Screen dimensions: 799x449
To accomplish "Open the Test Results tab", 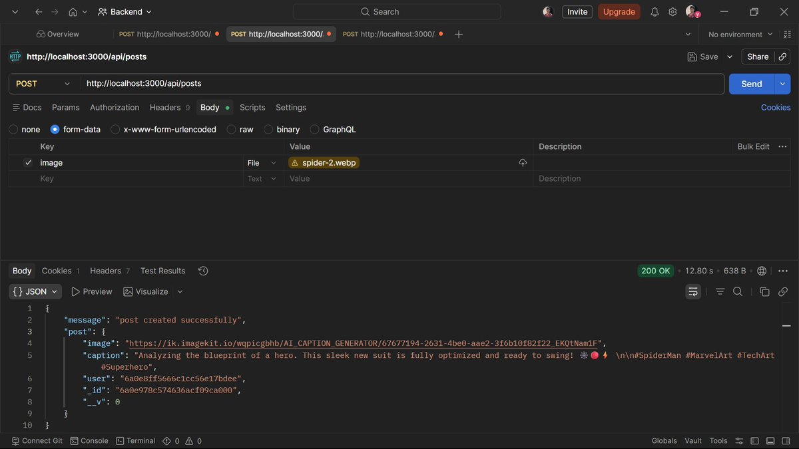I will (x=162, y=271).
